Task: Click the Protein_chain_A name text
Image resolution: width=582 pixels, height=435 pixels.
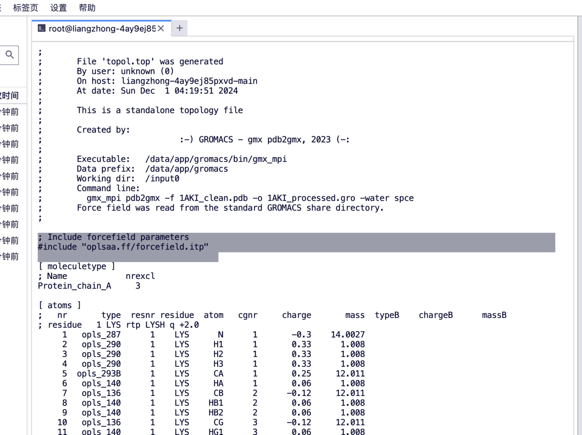Action: 75,286
